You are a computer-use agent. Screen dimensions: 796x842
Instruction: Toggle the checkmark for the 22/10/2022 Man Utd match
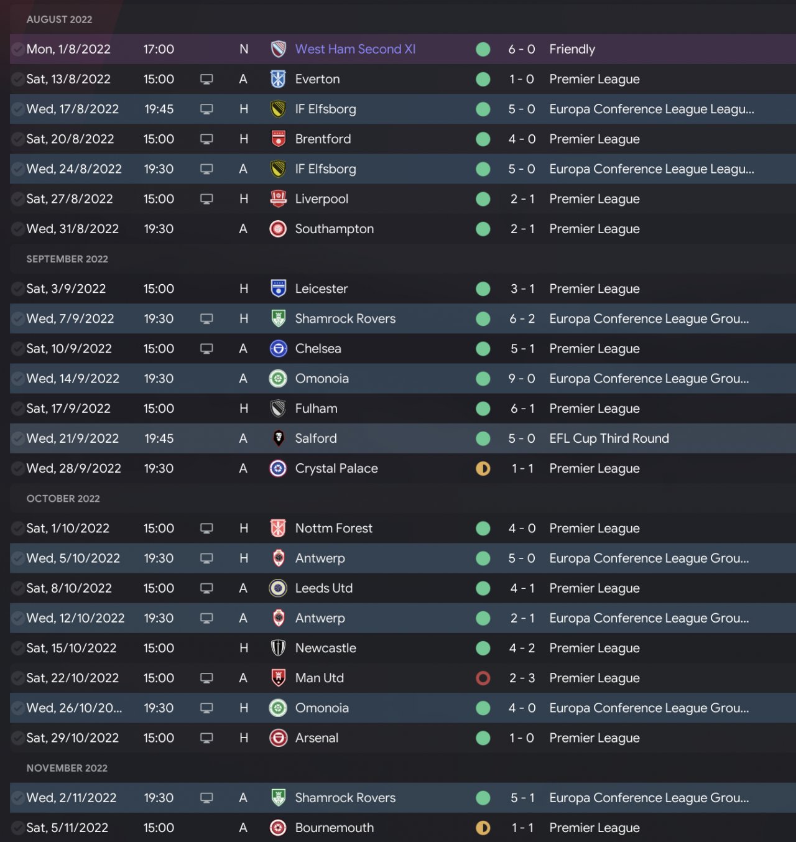click(x=18, y=678)
